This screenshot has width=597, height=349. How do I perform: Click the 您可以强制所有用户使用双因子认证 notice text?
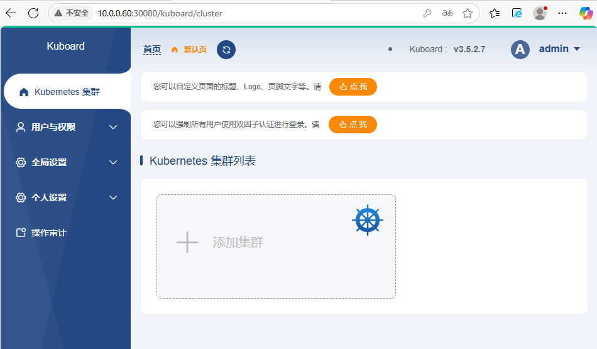click(x=236, y=125)
